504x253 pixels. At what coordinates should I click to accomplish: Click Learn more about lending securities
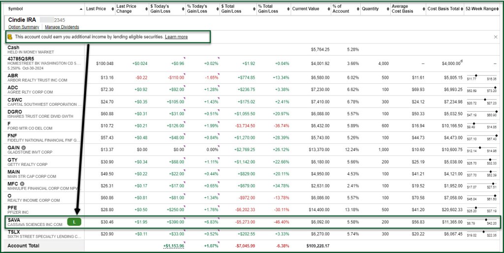pyautogui.click(x=176, y=37)
